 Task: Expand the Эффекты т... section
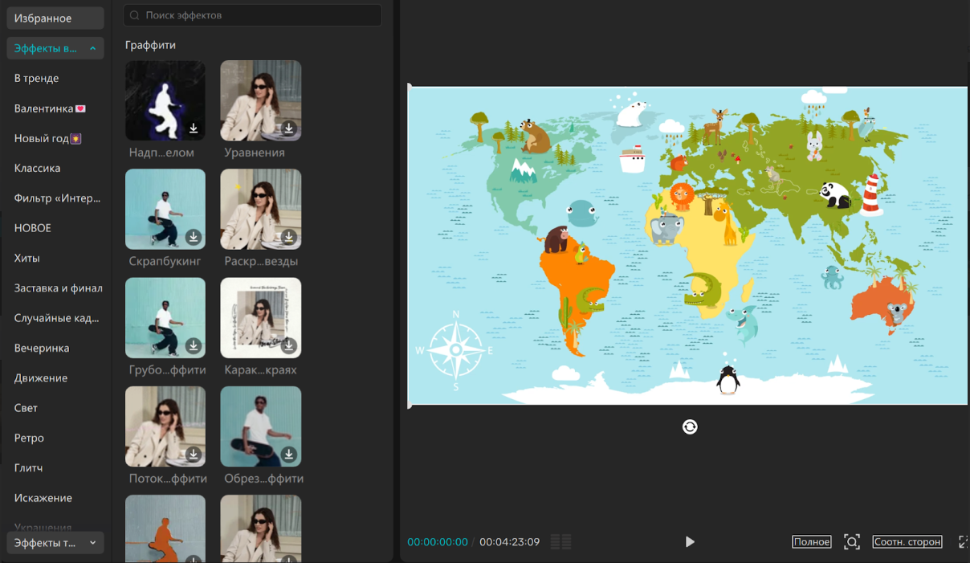[x=92, y=543]
